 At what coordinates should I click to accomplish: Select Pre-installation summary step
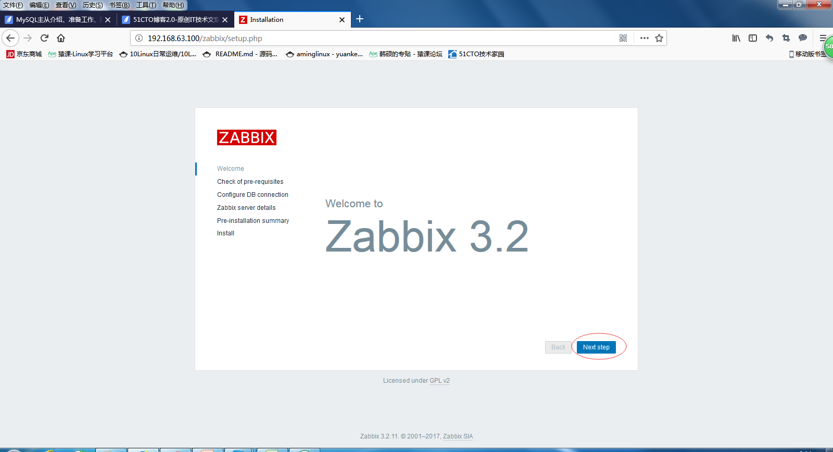(x=253, y=221)
